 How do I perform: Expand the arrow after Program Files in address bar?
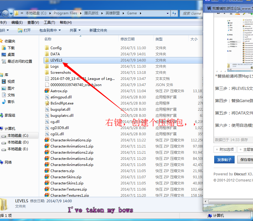(81, 13)
